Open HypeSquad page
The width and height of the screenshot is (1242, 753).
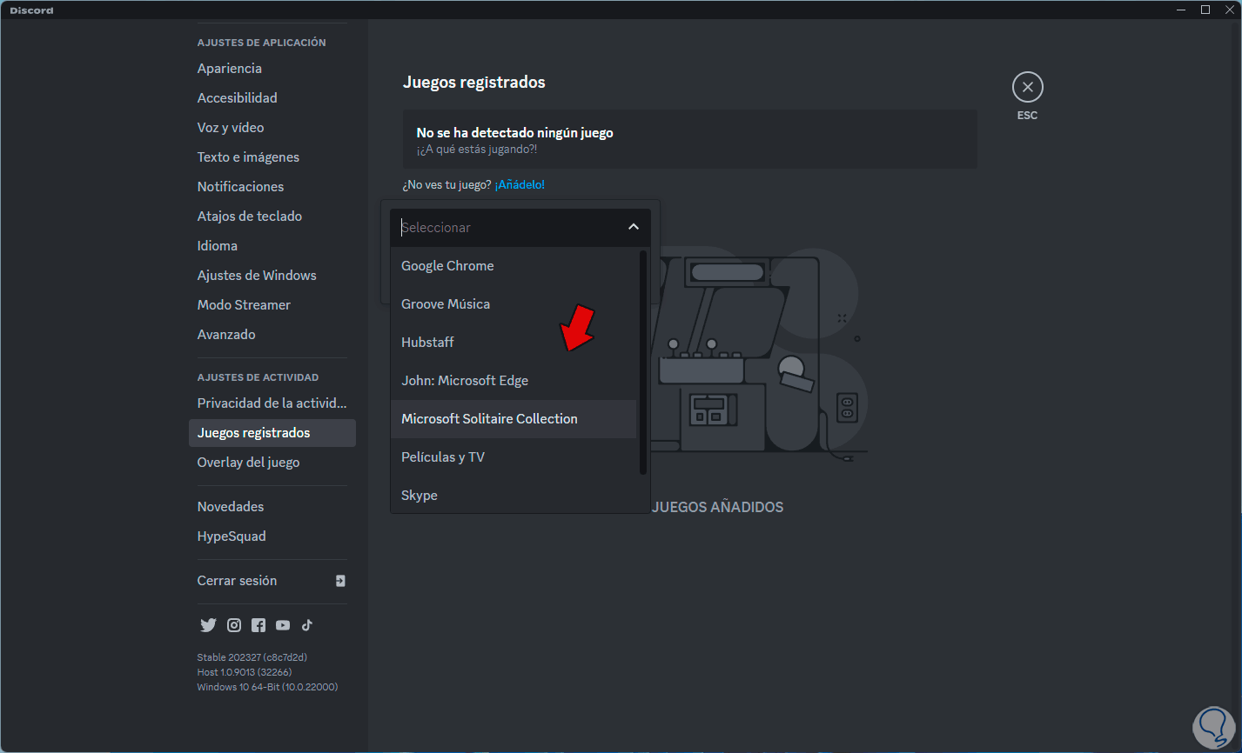(272, 536)
